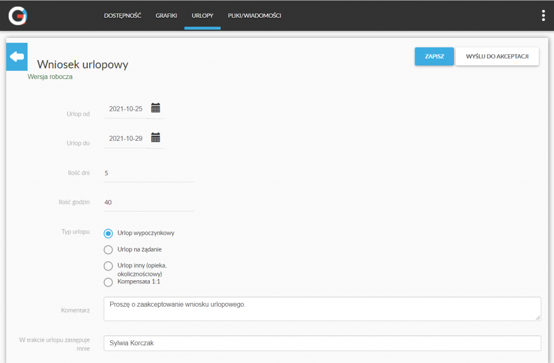Image resolution: width=554 pixels, height=363 pixels.
Task: Save the request with Zapisz
Action: (434, 56)
